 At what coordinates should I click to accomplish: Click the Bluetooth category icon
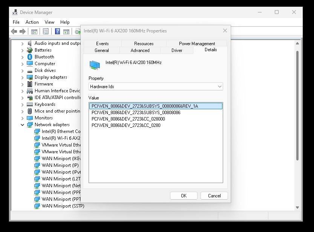point(30,57)
